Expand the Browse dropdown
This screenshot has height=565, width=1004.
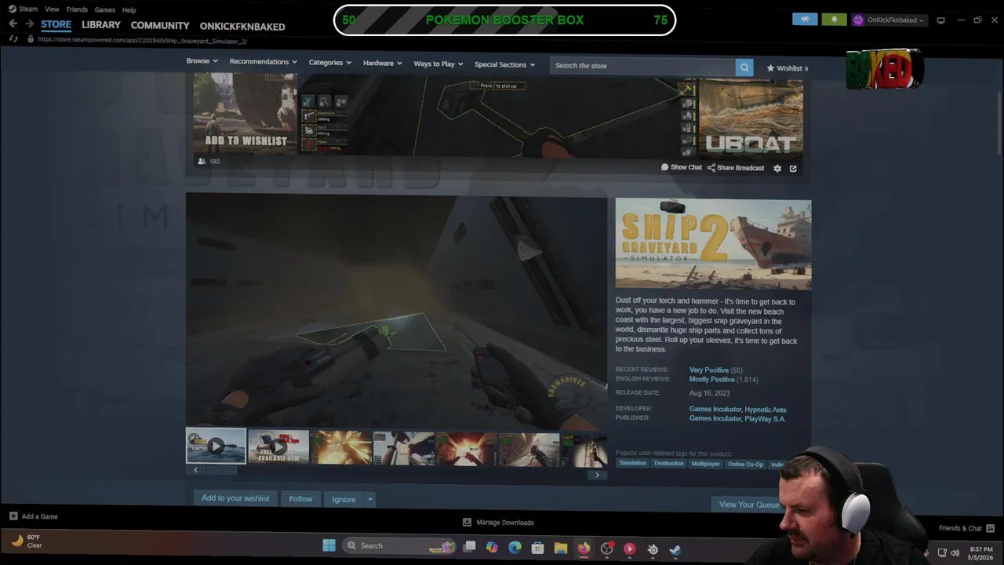tap(202, 61)
